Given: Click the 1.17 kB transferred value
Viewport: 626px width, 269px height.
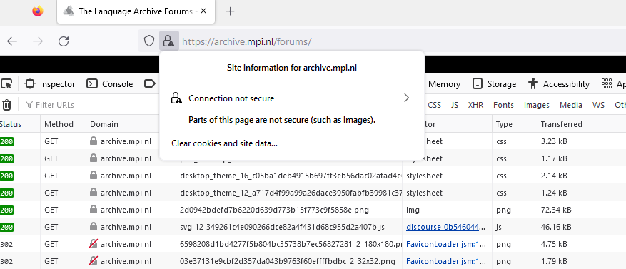Looking at the screenshot, I should pyautogui.click(x=554, y=158).
